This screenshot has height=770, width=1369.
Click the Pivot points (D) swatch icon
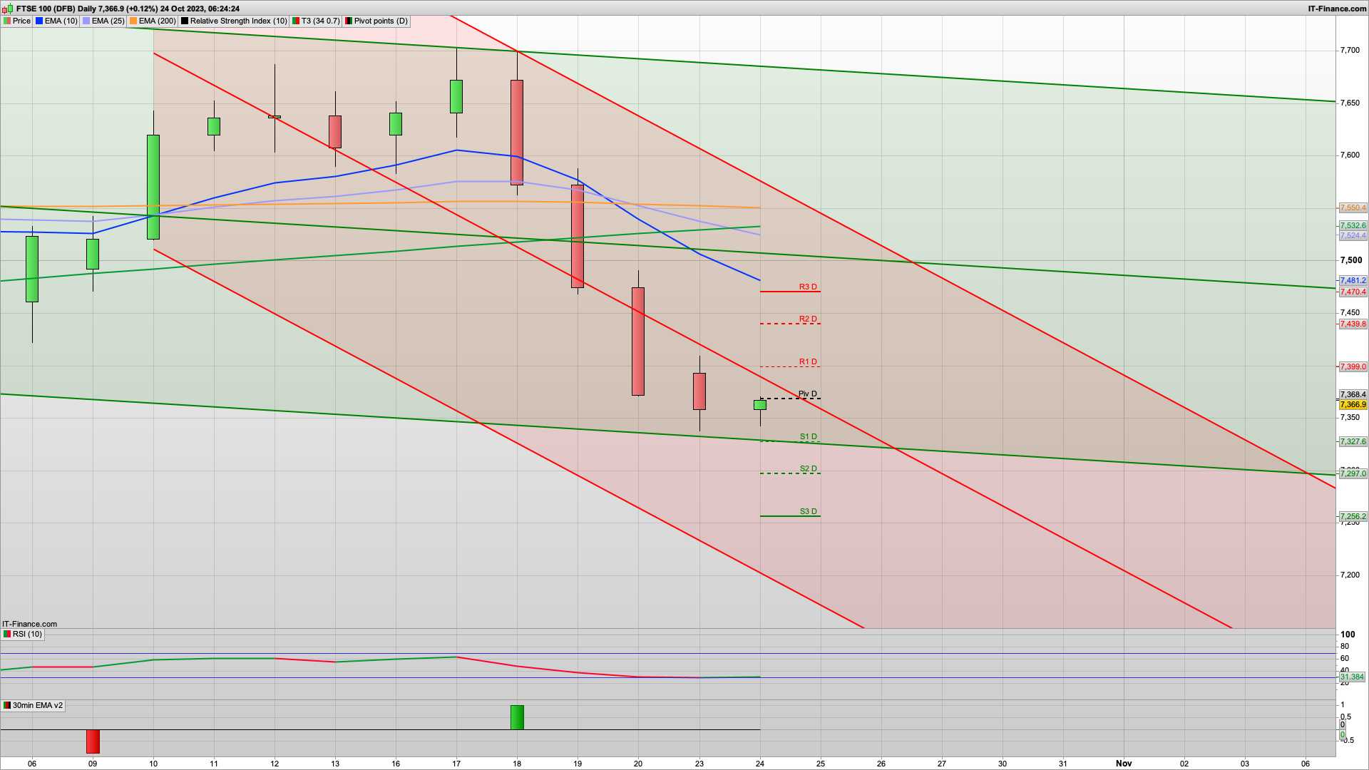349,21
